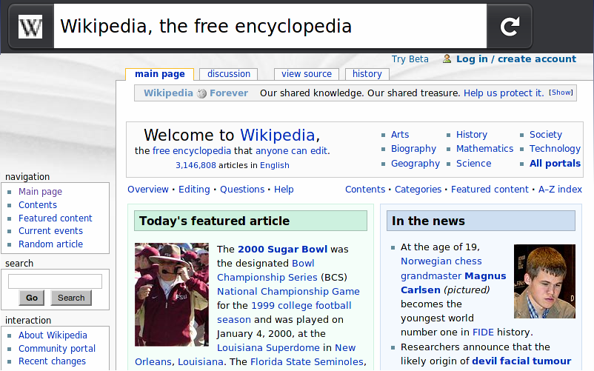
Task: Open About Wikipedia link
Action: pos(53,335)
